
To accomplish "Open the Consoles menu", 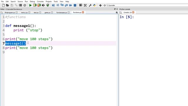I will 40,1.
